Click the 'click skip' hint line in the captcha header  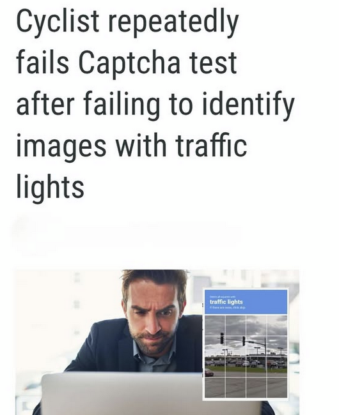coord(228,308)
